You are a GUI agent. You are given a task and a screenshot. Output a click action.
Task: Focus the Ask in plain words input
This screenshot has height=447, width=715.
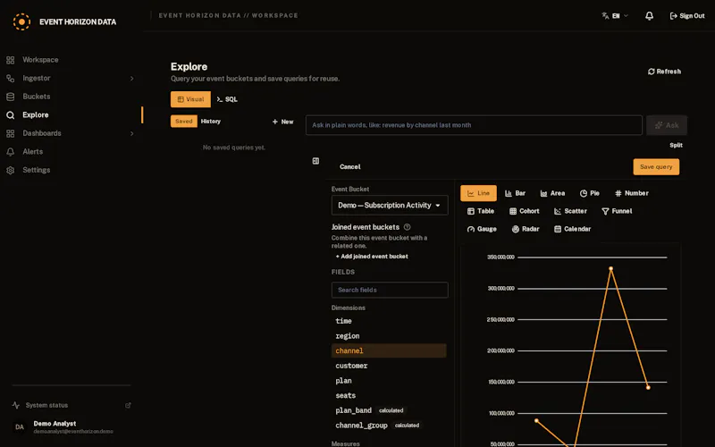click(x=474, y=125)
